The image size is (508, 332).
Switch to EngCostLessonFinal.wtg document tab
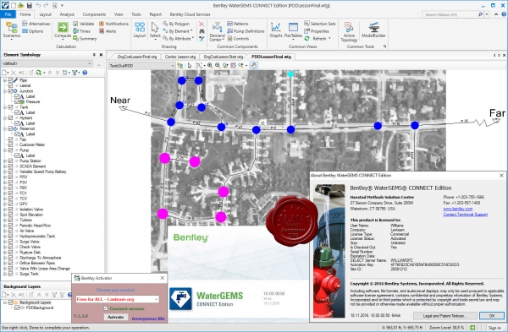point(136,57)
